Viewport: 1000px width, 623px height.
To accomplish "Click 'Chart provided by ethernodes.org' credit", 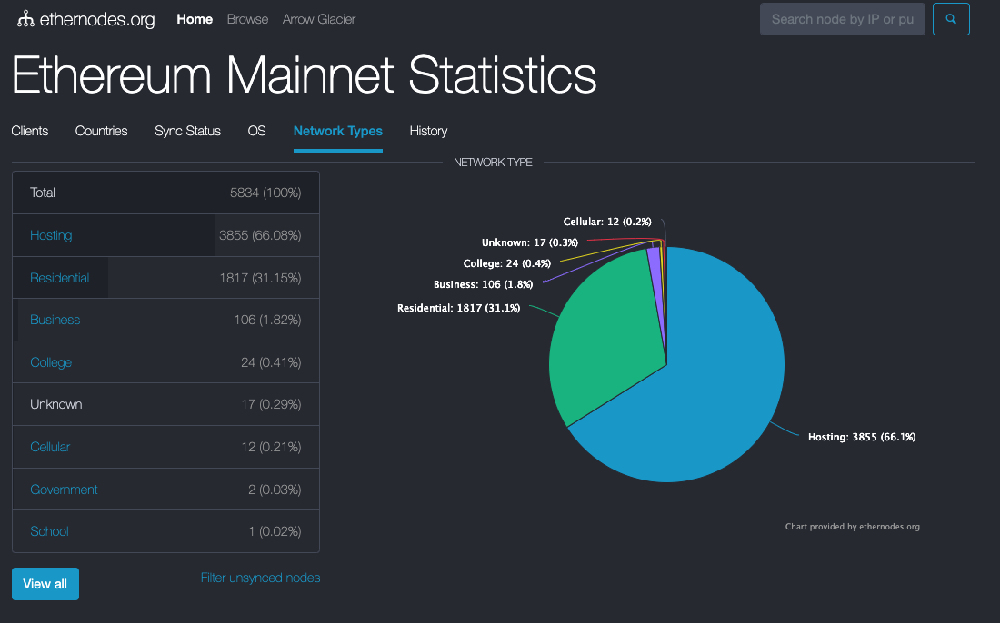I will coord(852,527).
